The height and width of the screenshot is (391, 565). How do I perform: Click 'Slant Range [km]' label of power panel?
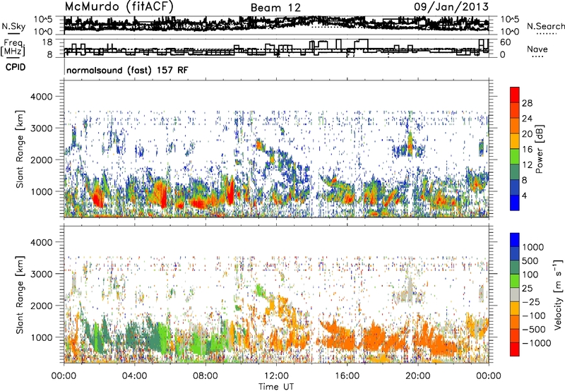20,149
